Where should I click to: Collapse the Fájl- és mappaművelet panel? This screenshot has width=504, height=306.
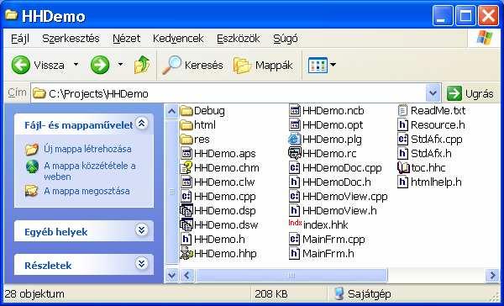pyautogui.click(x=141, y=124)
